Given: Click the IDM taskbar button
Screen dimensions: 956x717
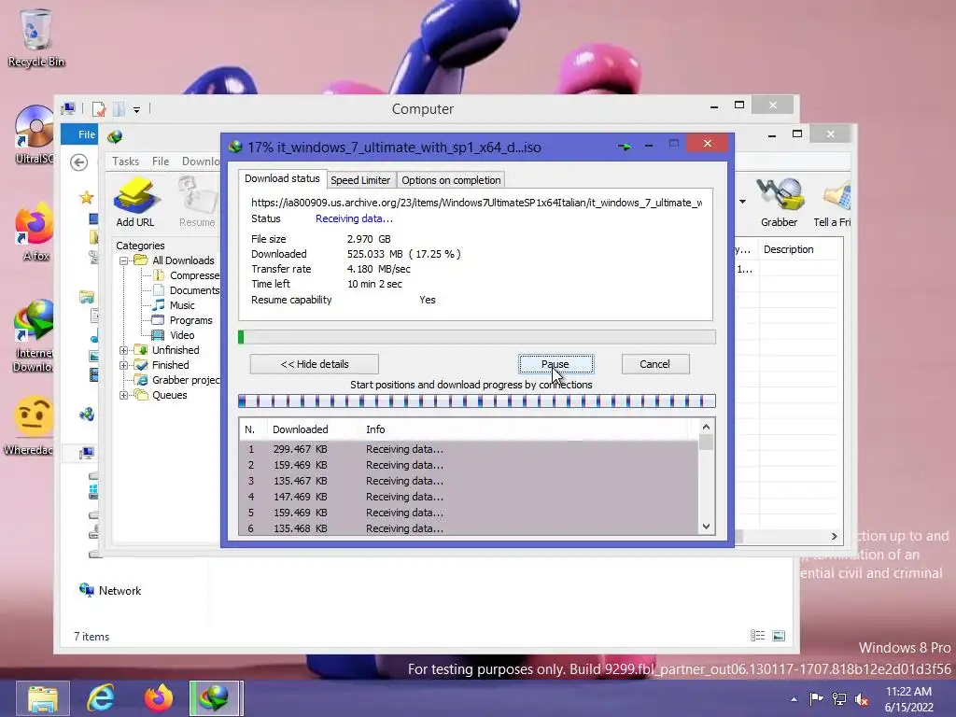Looking at the screenshot, I should [x=216, y=698].
